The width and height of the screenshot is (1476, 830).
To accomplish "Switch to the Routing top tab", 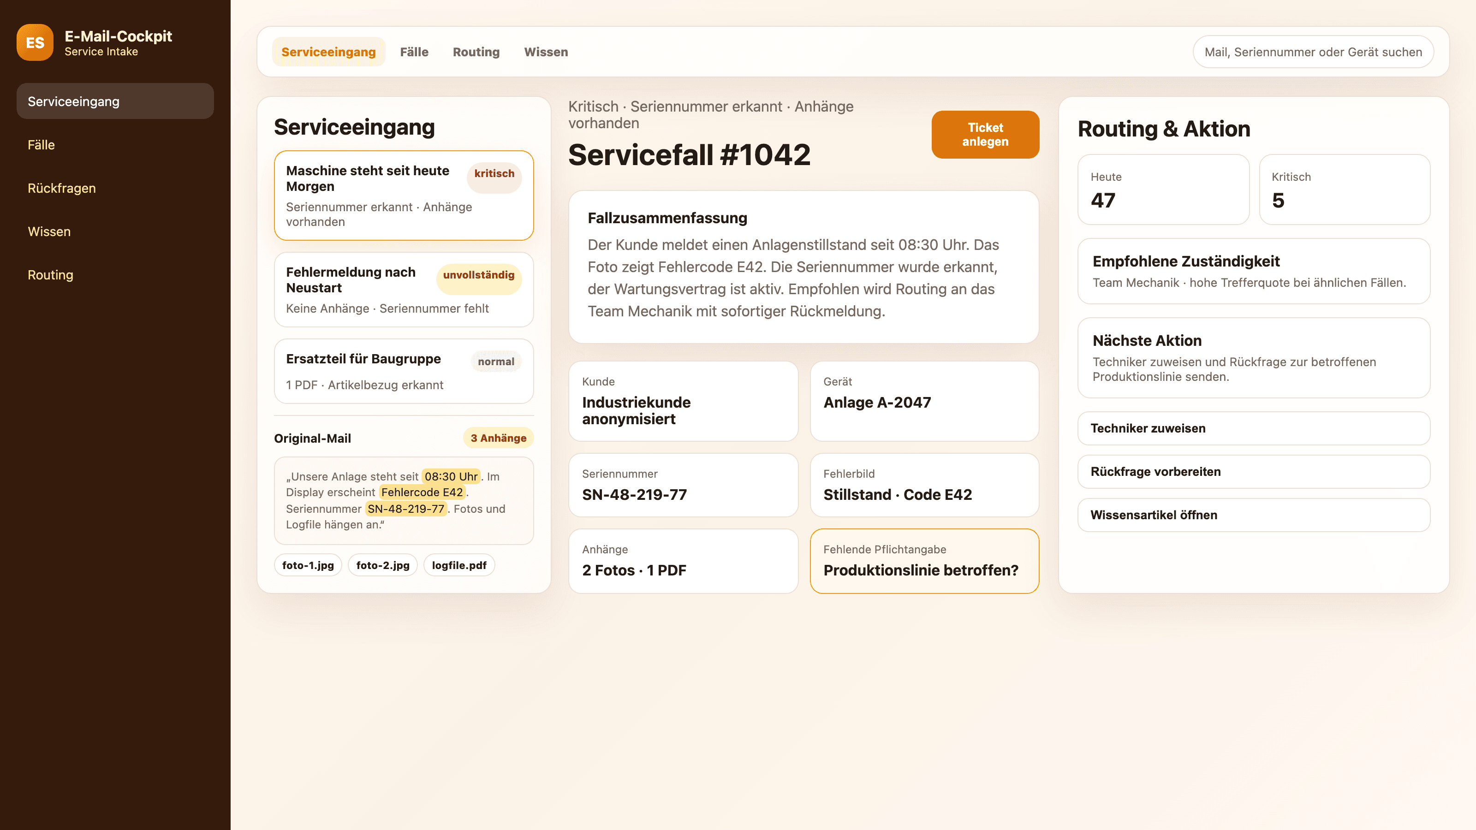I will pos(476,52).
